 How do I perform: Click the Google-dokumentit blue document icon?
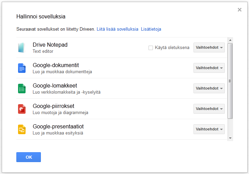[x=22, y=68]
